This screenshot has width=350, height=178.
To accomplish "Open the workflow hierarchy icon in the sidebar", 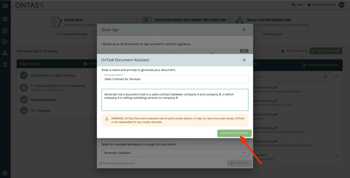I will [x=5, y=53].
